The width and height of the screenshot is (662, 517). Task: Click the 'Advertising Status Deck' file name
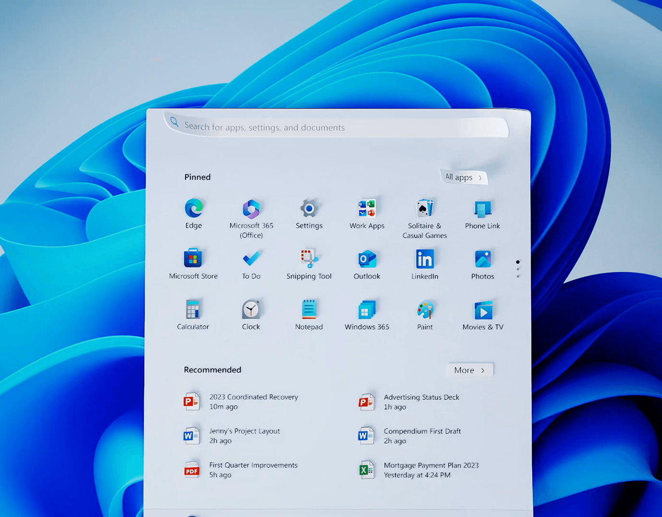pyautogui.click(x=421, y=397)
